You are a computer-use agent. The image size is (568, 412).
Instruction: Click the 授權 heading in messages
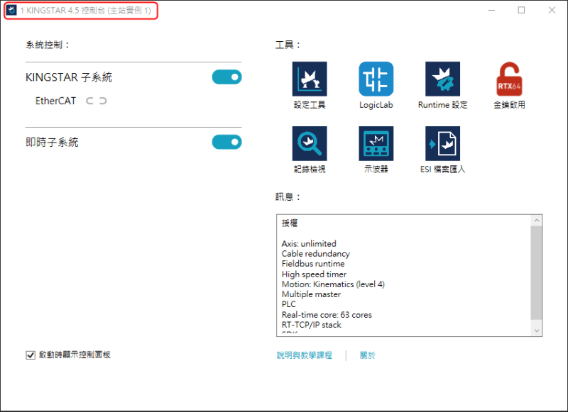click(290, 223)
